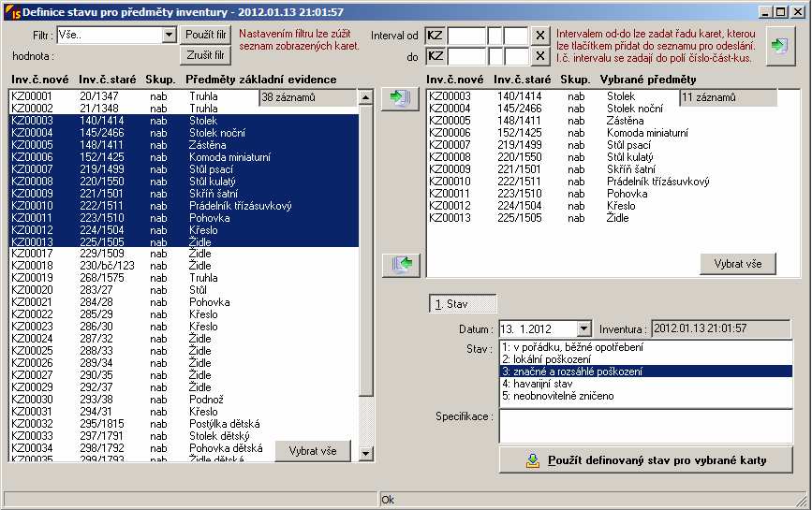Viewport: 812px width, 510px height.
Task: Select KZ00012 Křeslo in selected list
Action: [x=613, y=206]
